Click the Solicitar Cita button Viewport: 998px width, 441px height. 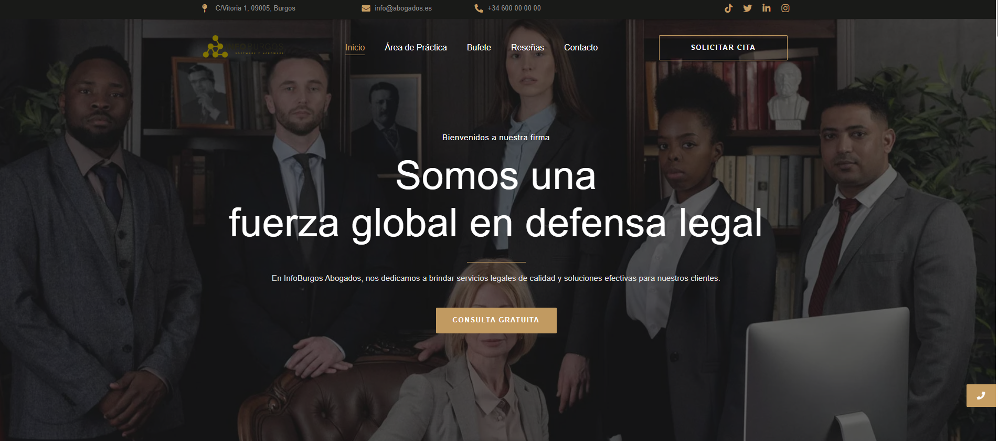point(723,48)
